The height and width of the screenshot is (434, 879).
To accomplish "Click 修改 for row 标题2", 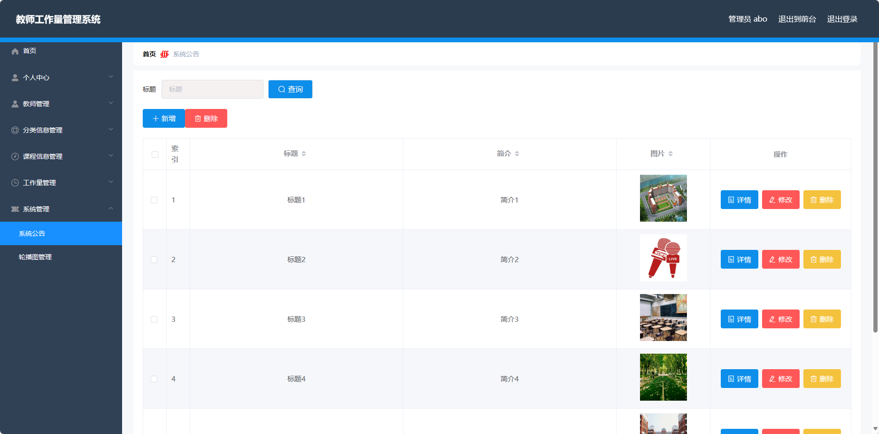I will pos(780,259).
